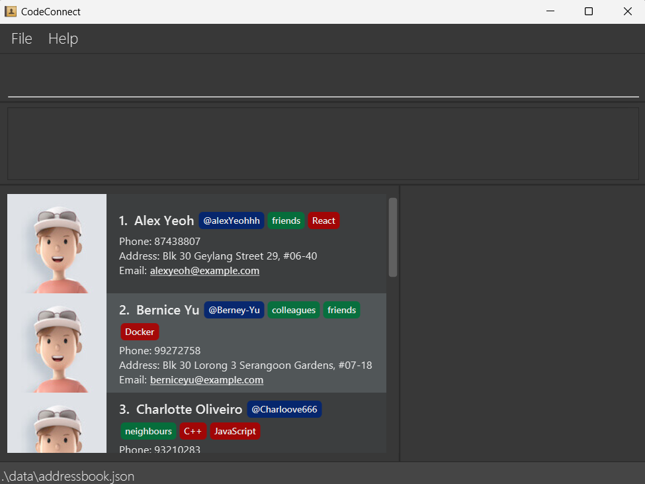Image resolution: width=645 pixels, height=484 pixels.
Task: Click the C++ skill tag
Action: tap(193, 431)
